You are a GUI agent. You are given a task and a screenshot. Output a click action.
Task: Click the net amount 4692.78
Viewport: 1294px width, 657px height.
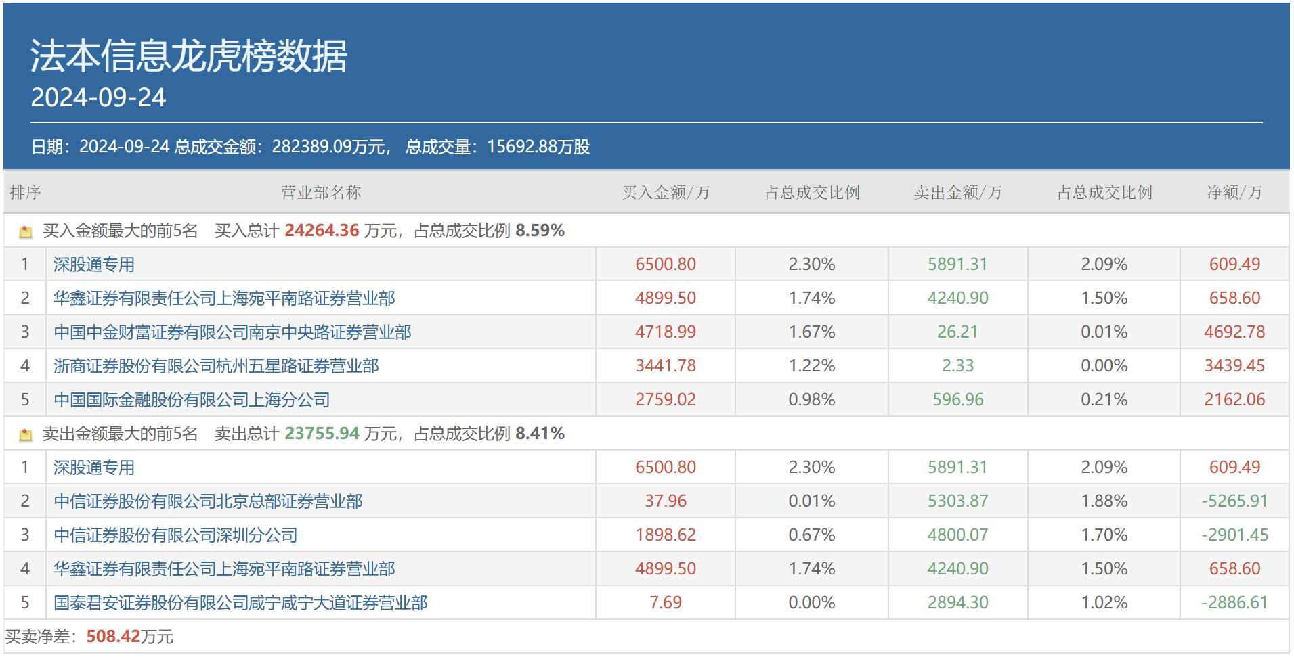[x=1234, y=332]
